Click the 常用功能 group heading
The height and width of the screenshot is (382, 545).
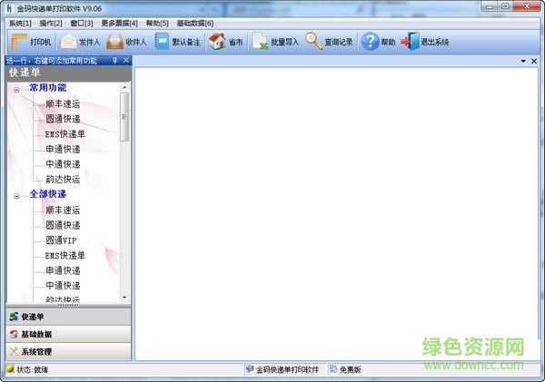48,87
